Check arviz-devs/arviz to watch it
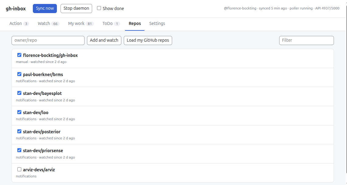This screenshot has height=185, width=347. [19, 169]
